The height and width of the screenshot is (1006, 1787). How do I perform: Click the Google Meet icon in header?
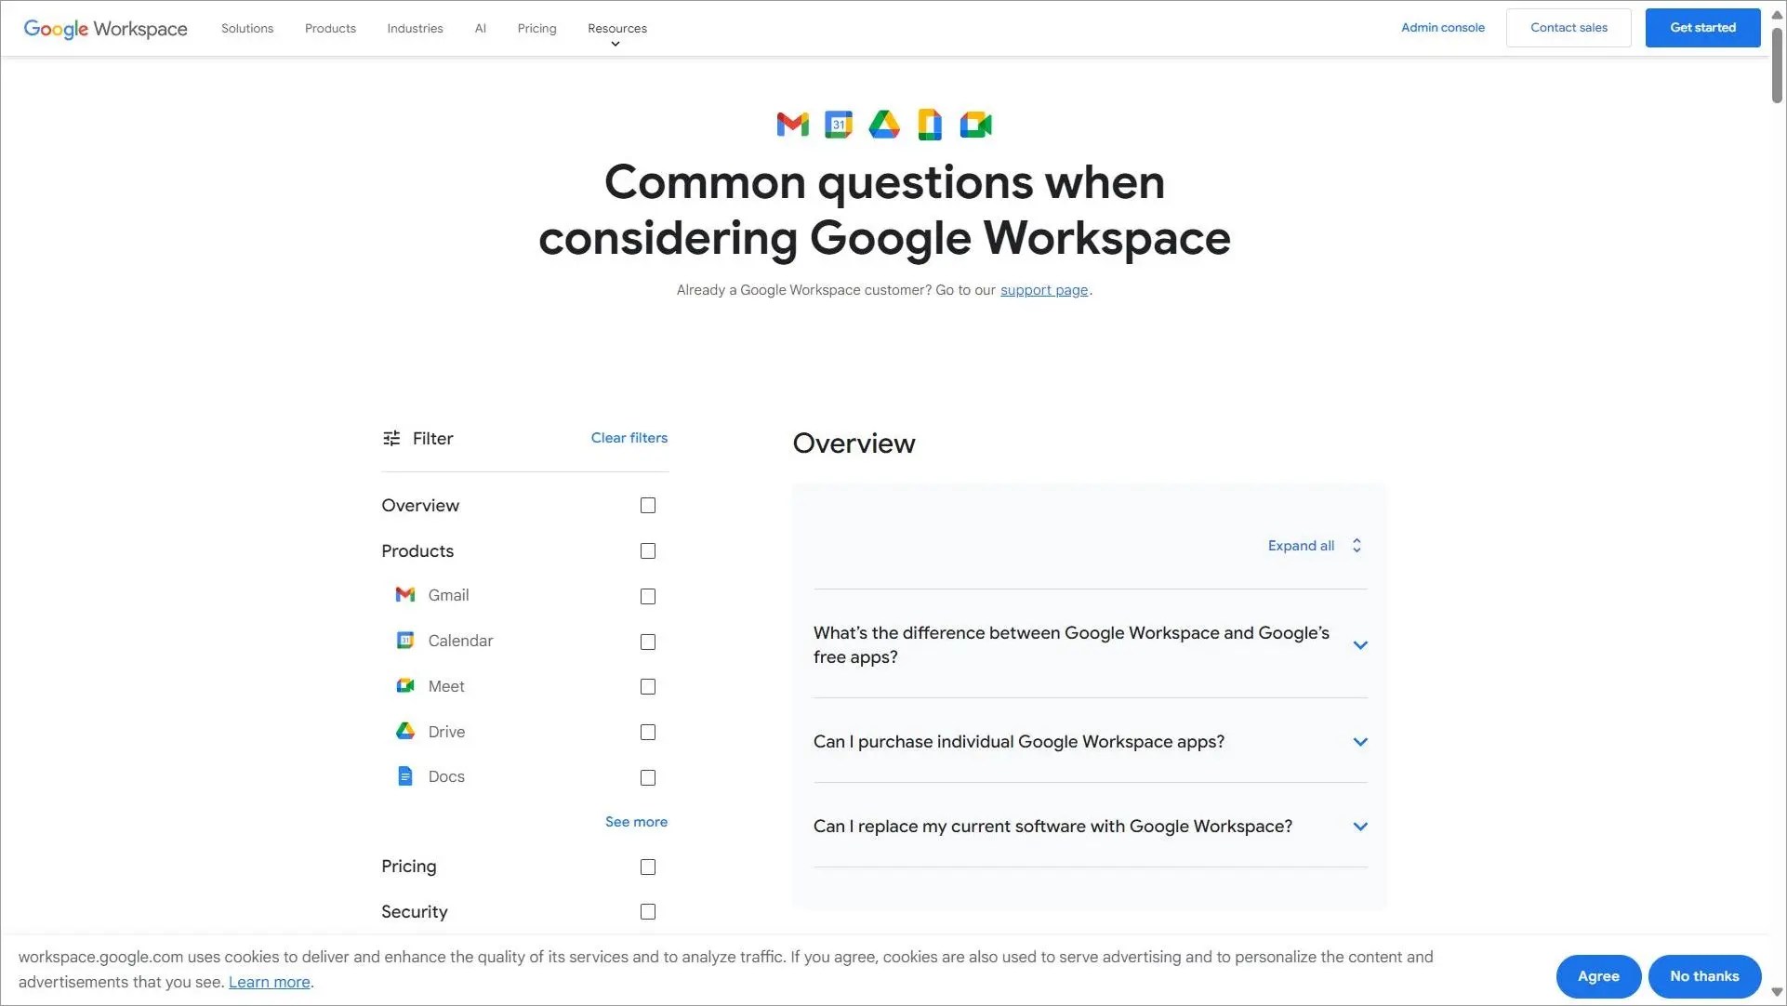975,125
